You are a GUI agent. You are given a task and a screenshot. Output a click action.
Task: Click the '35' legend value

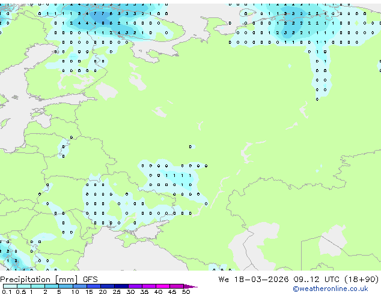(x=145, y=292)
